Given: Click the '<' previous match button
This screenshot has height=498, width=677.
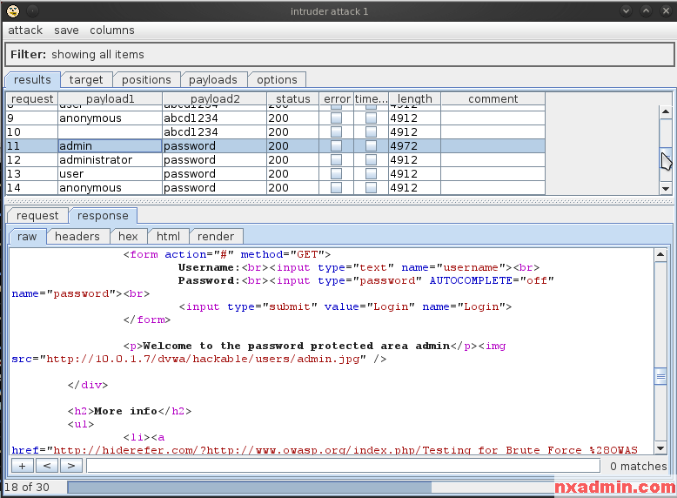Looking at the screenshot, I should [x=47, y=466].
